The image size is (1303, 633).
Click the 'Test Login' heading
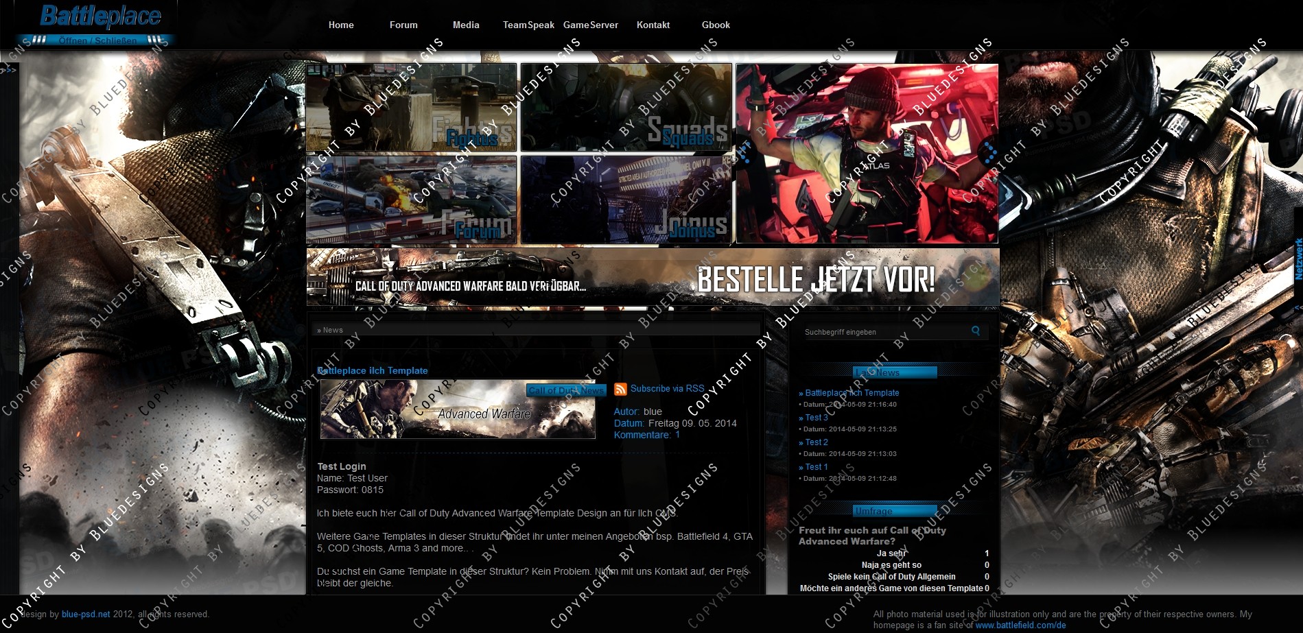click(342, 466)
